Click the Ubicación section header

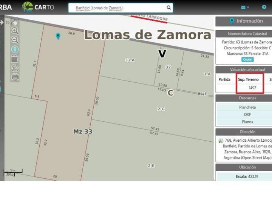[x=244, y=167]
